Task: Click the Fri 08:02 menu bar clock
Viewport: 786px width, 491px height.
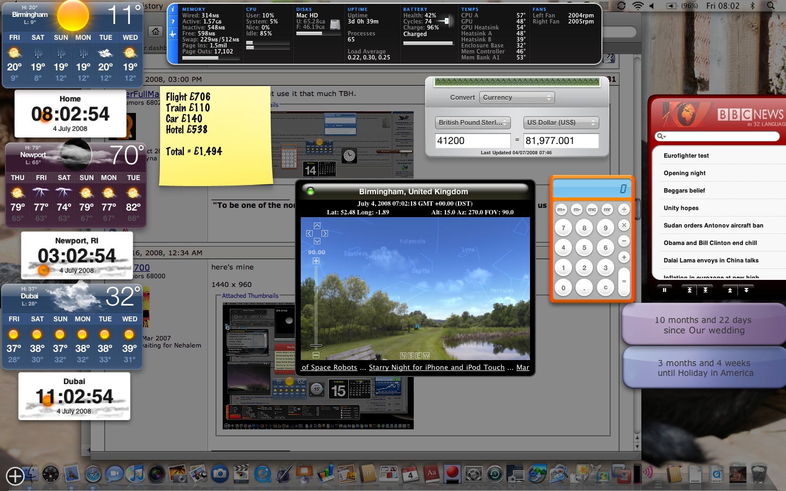Action: (x=723, y=5)
